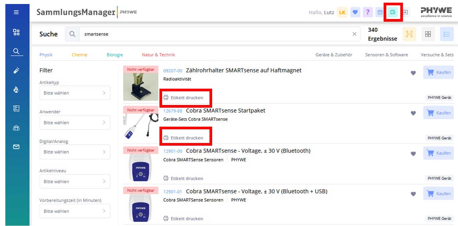This screenshot has width=458, height=226.
Task: Clear the search text with the X
Action: pyautogui.click(x=354, y=34)
